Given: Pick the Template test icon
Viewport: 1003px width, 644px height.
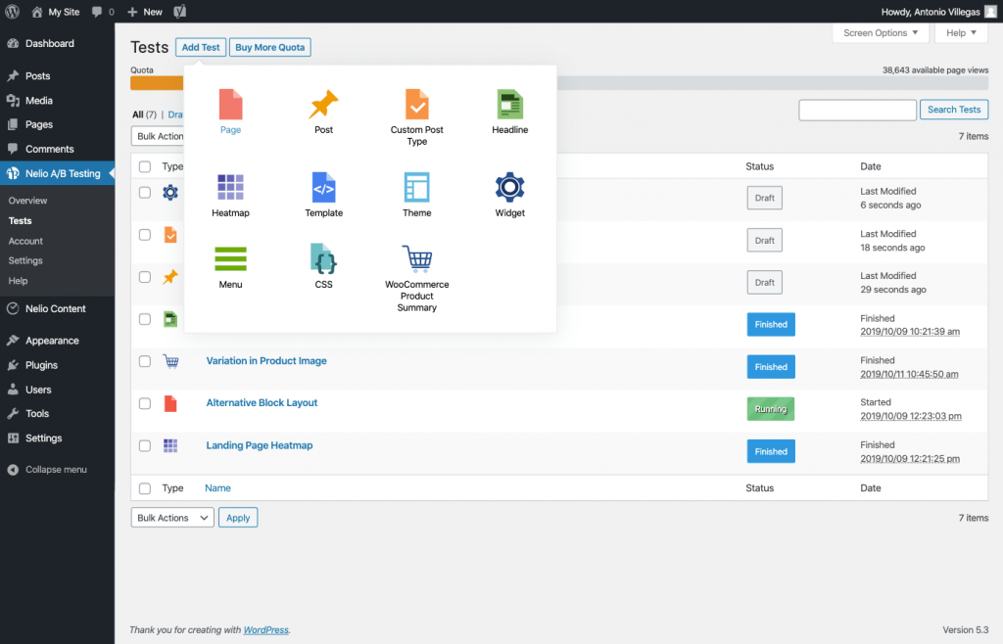Looking at the screenshot, I should tap(323, 188).
